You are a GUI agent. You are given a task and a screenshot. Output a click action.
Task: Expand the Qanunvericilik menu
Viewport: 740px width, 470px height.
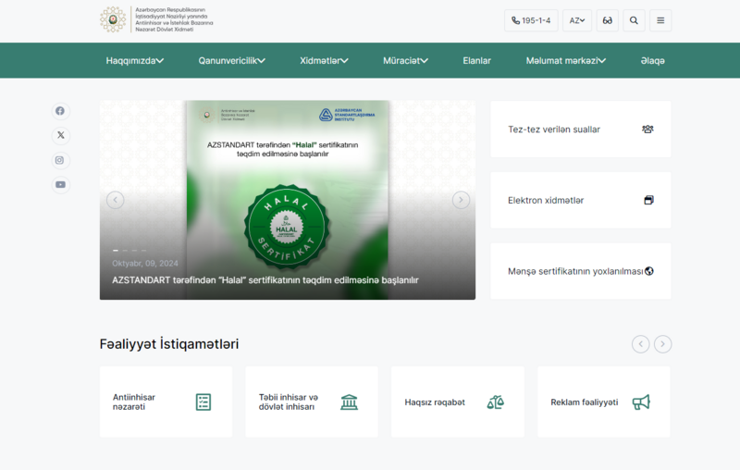click(x=231, y=60)
